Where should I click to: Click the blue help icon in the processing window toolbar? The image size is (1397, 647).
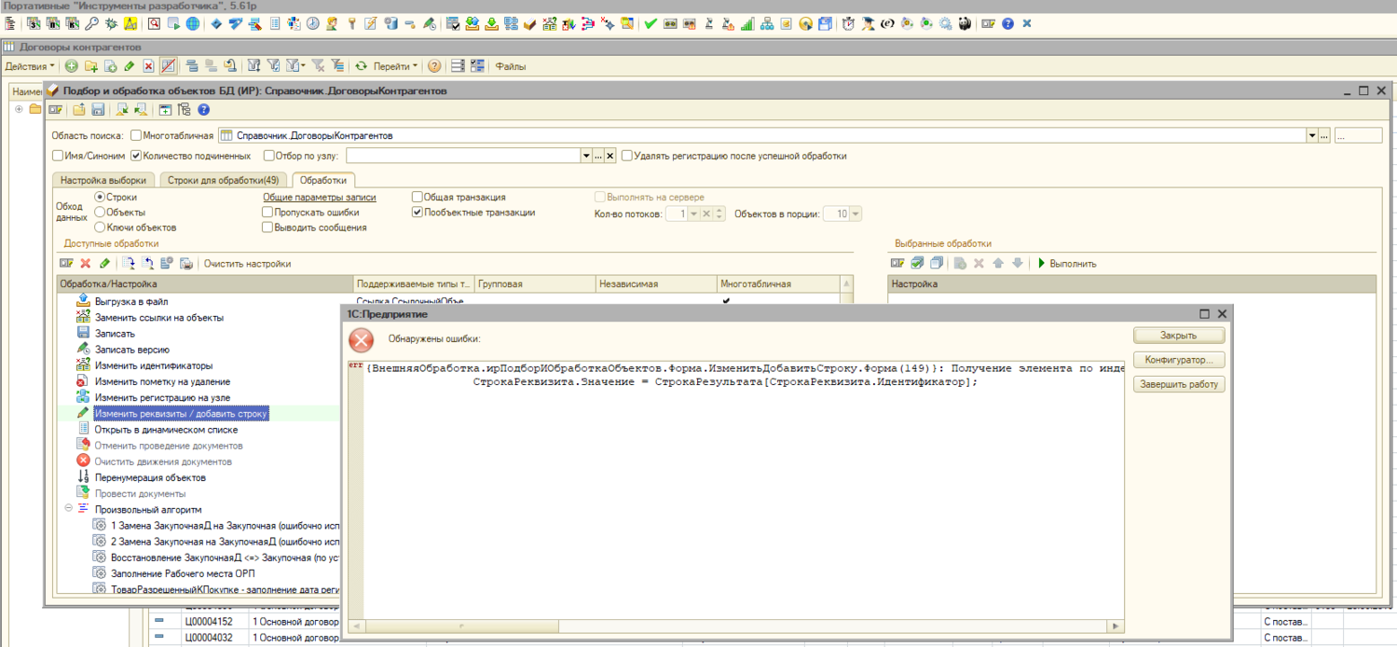pyautogui.click(x=204, y=110)
